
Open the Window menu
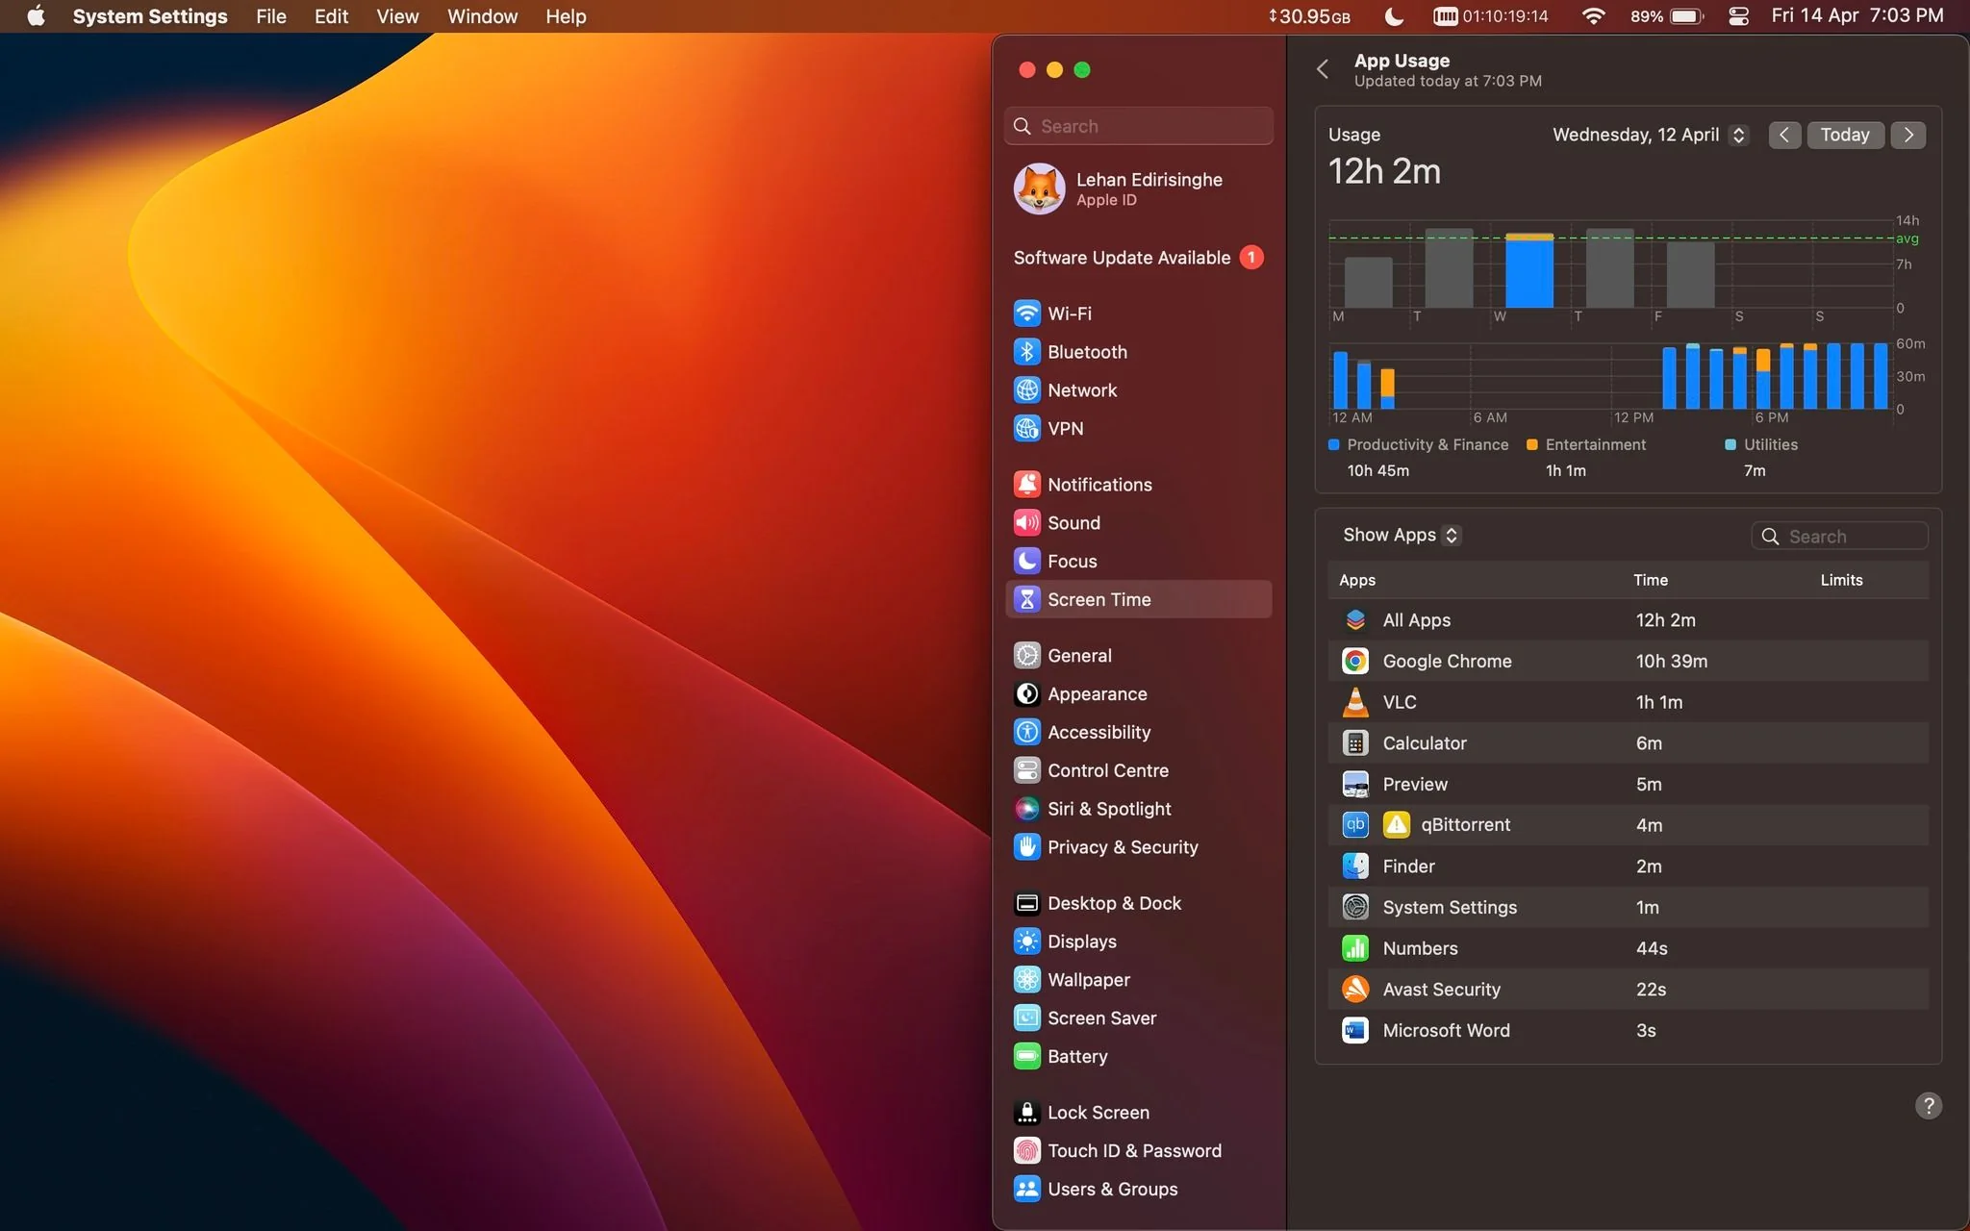tap(482, 16)
